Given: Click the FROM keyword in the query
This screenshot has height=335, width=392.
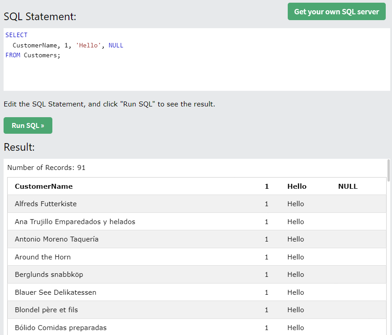Looking at the screenshot, I should pos(13,55).
